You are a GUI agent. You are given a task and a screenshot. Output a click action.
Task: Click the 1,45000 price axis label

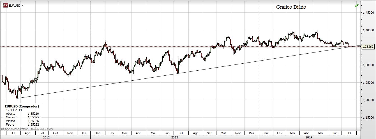click(x=368, y=13)
